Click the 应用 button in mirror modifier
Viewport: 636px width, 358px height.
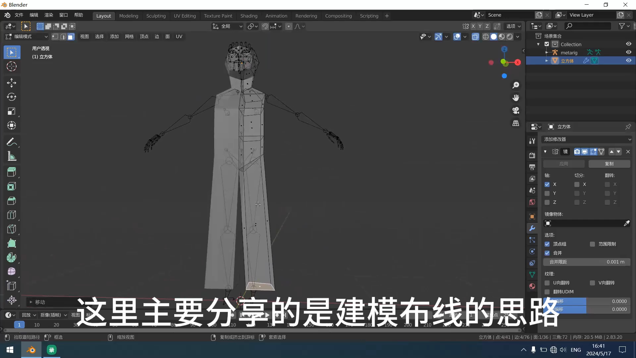[563, 164]
